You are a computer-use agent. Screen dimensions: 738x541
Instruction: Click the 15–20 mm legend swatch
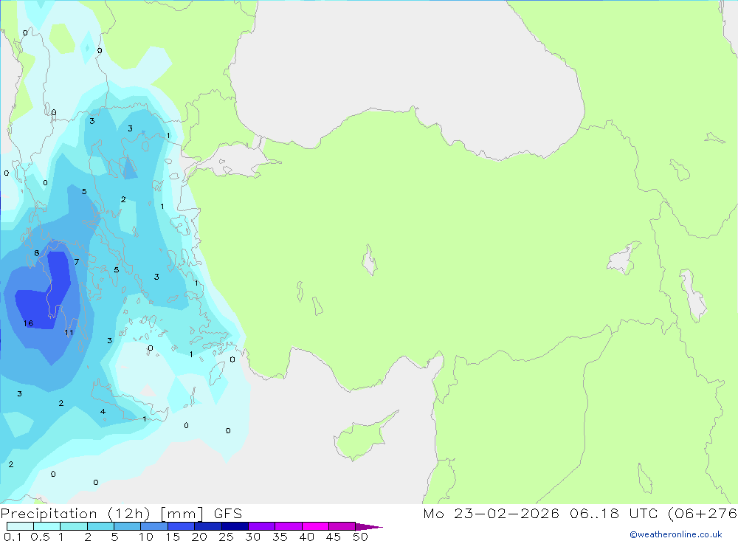(181, 526)
